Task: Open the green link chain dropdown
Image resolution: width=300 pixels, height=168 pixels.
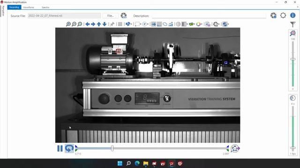Action: [x=192, y=24]
